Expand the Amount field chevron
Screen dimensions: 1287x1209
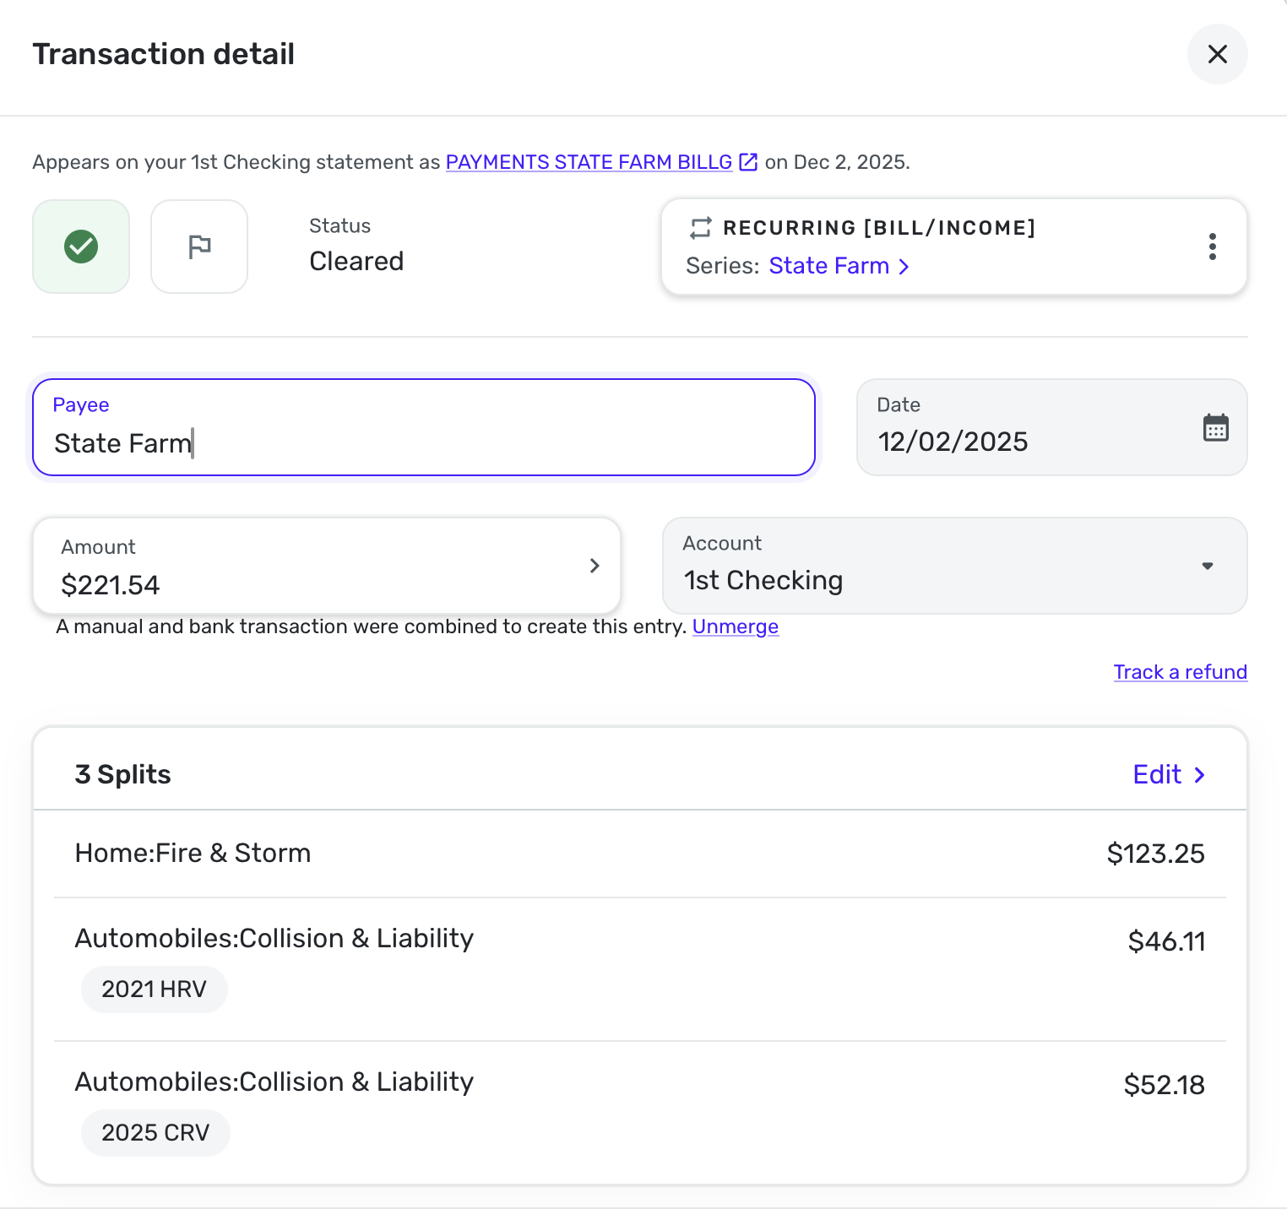595,566
